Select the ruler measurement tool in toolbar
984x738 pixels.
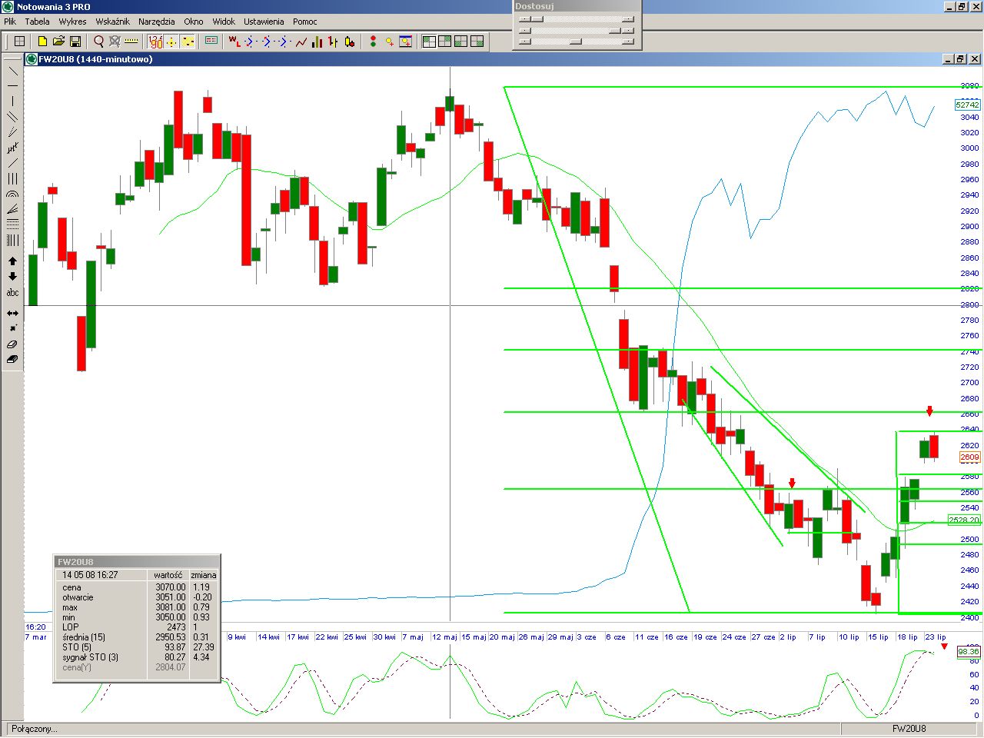131,42
